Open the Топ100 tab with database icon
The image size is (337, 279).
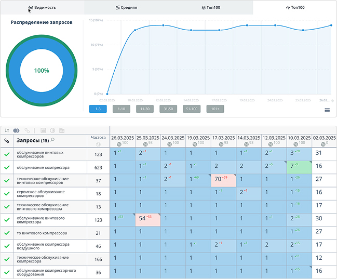pyautogui.click(x=210, y=8)
